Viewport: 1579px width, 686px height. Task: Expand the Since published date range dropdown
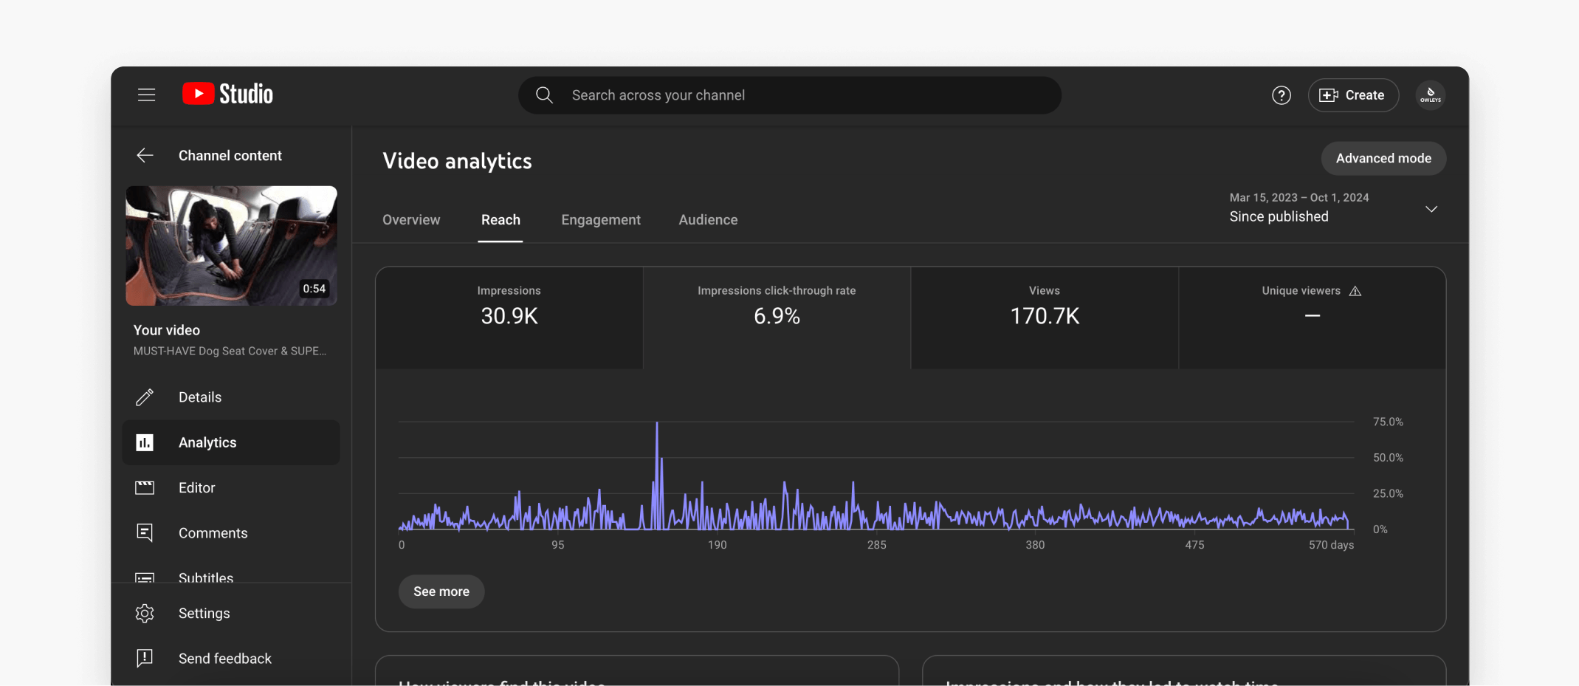pyautogui.click(x=1431, y=209)
